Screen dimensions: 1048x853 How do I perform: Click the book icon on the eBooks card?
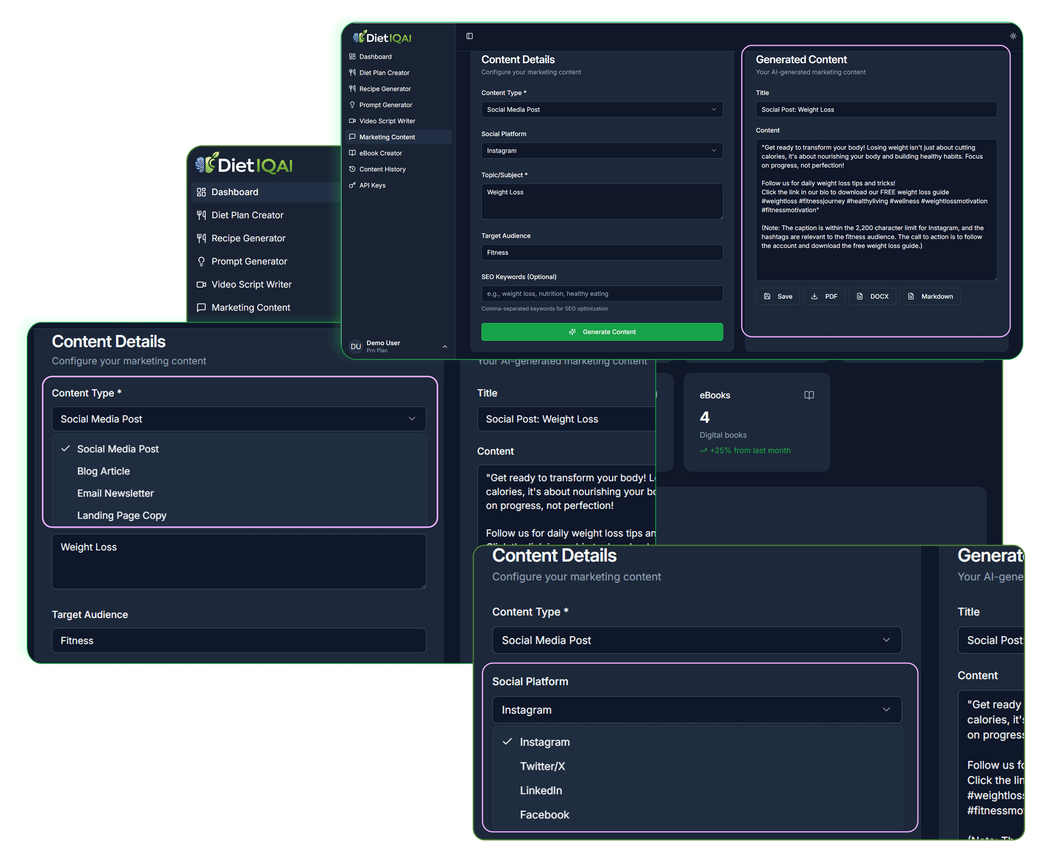coord(809,395)
